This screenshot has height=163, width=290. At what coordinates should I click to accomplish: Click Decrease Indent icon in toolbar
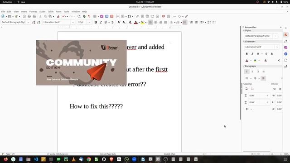[196, 22]
